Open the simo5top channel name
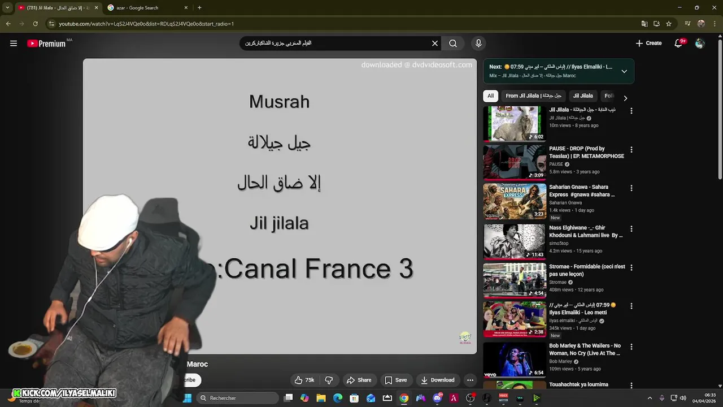The image size is (723, 407). pyautogui.click(x=560, y=243)
